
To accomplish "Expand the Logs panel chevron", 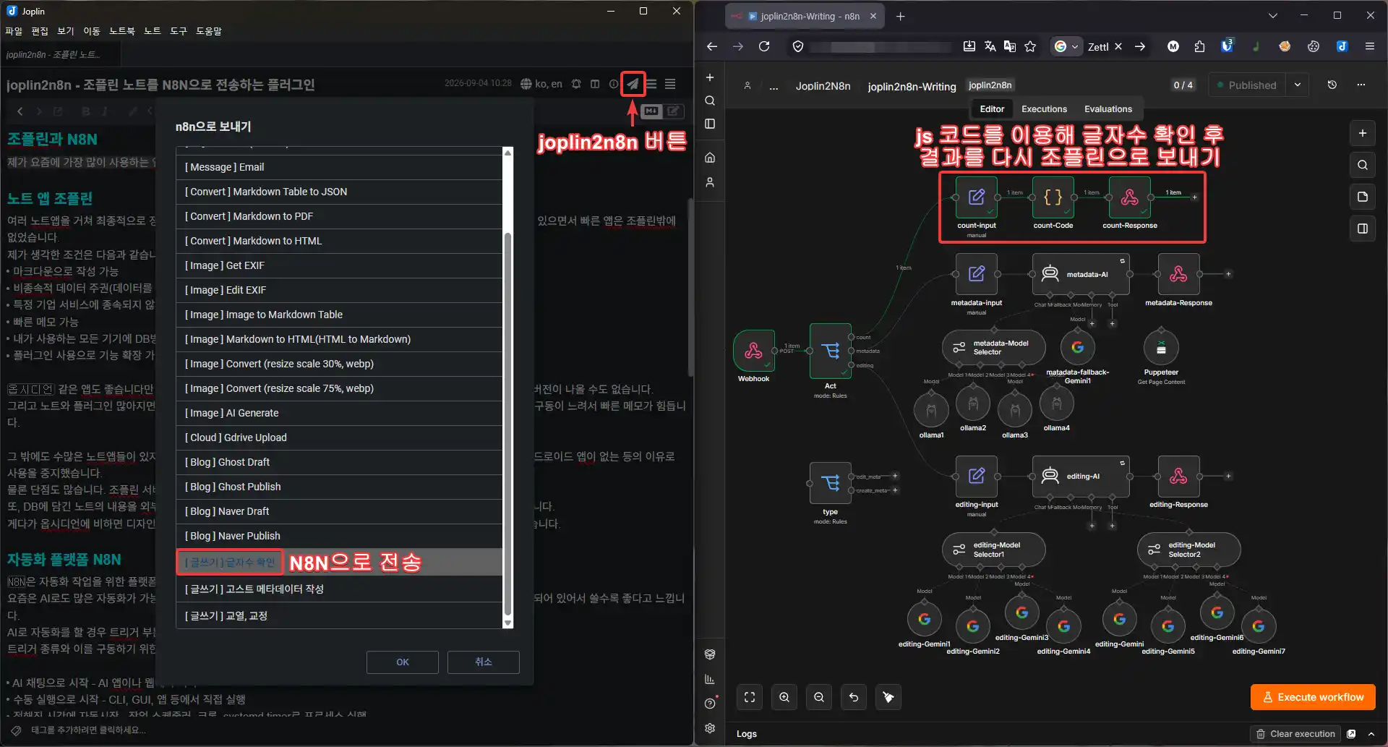I will click(1371, 734).
